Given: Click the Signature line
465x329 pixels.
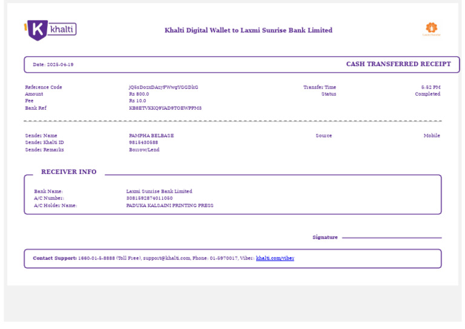Looking at the screenshot, I should click(392, 238).
